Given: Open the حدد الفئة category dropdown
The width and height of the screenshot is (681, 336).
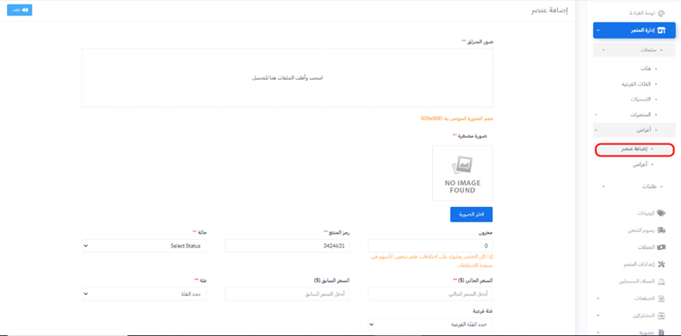Looking at the screenshot, I should point(145,294).
